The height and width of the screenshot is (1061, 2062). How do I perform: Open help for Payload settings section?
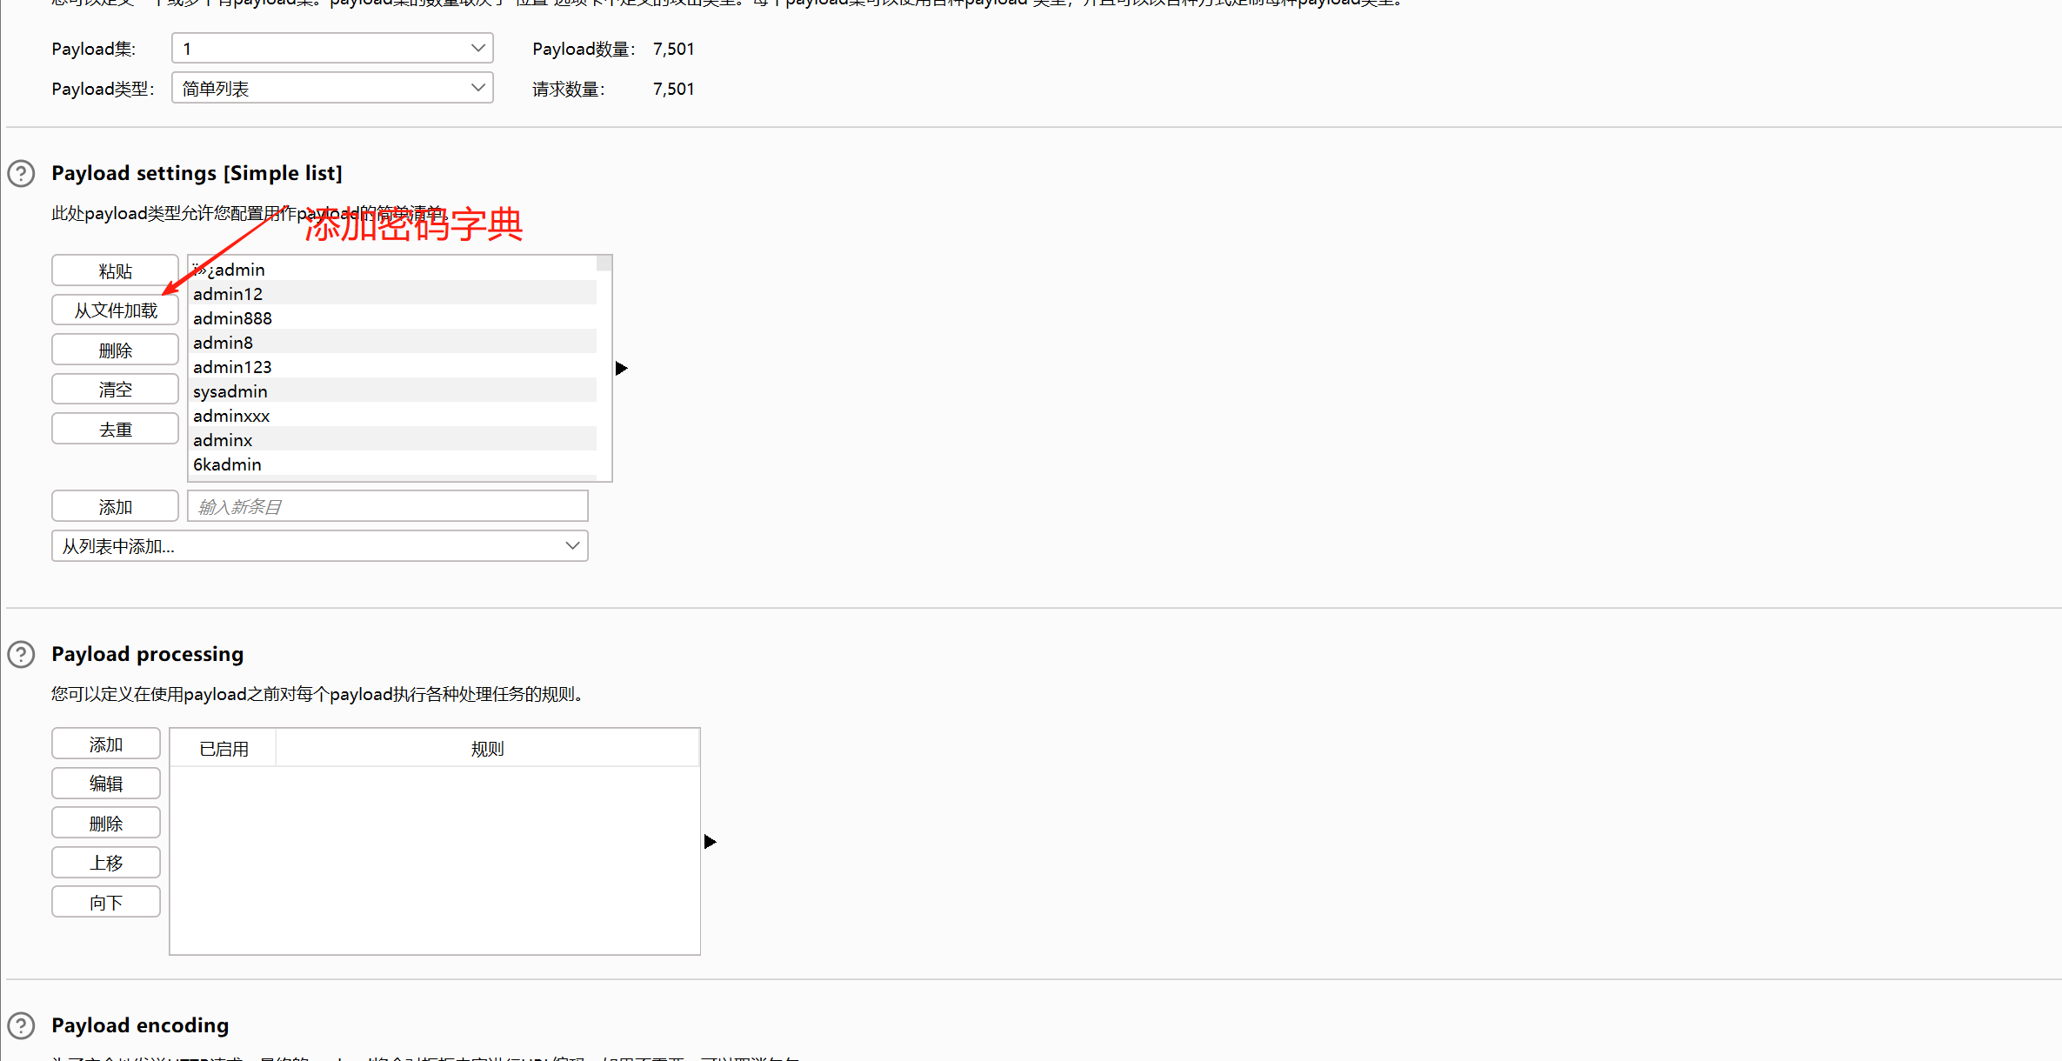tap(21, 174)
